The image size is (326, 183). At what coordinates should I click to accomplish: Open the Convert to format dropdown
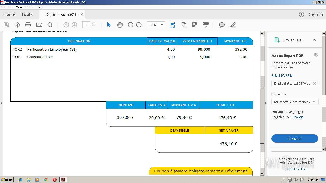tap(295, 102)
